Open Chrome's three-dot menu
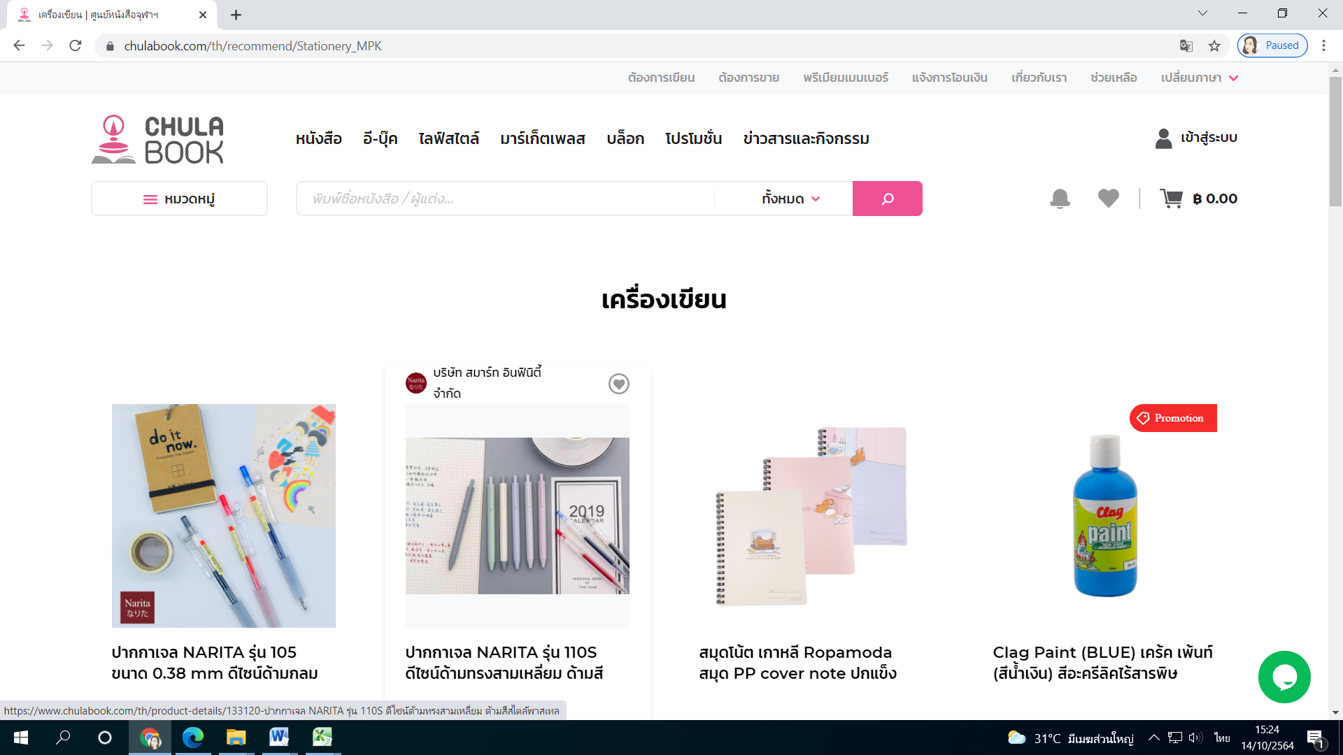Screen dimensions: 1343x755 [x=1323, y=46]
